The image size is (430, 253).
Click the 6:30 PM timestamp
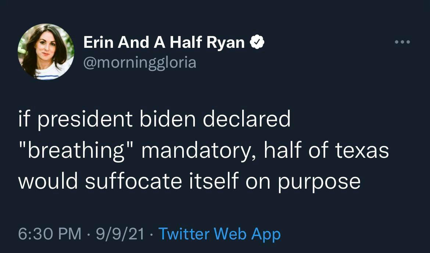click(50, 234)
